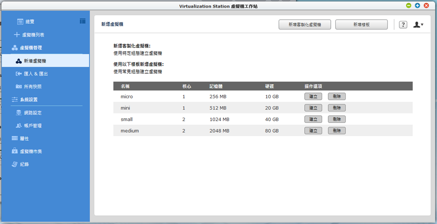Click the 20 GB disk value
This screenshot has width=437, height=224.
click(x=272, y=108)
